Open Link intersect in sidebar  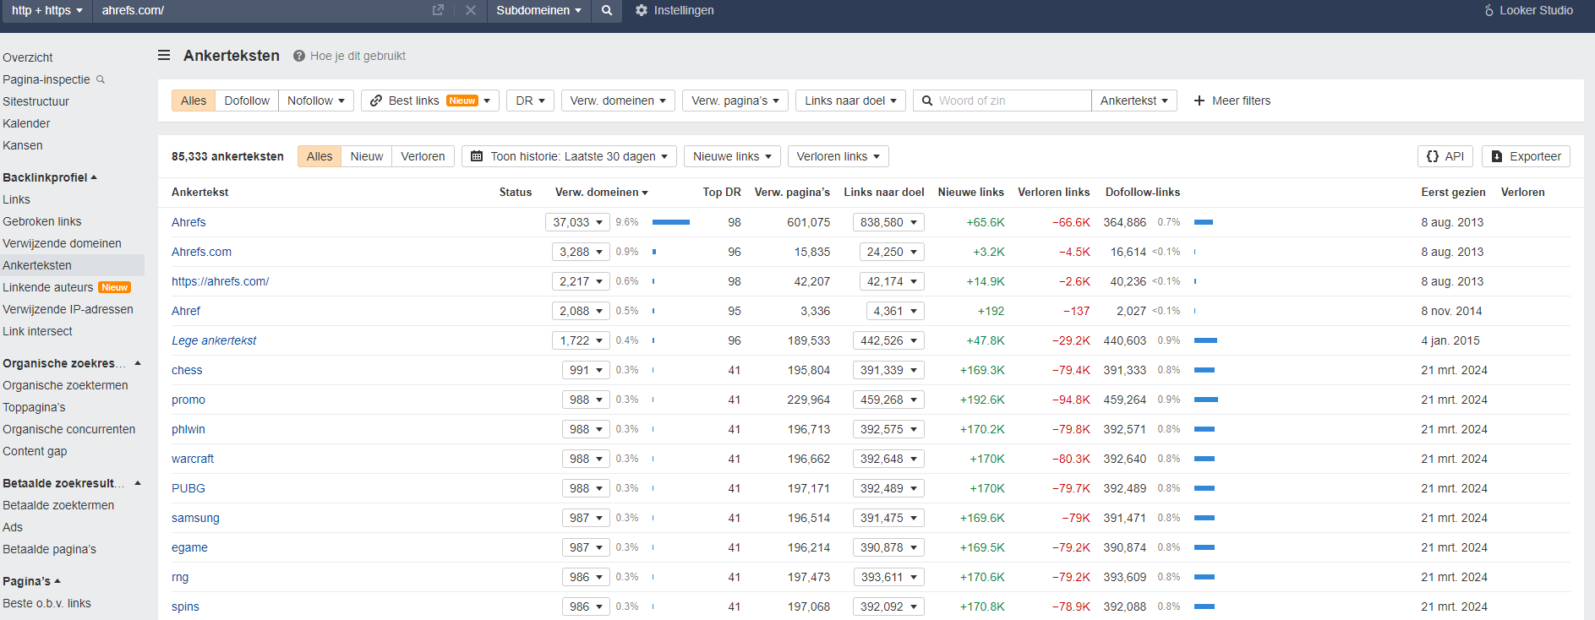37,331
